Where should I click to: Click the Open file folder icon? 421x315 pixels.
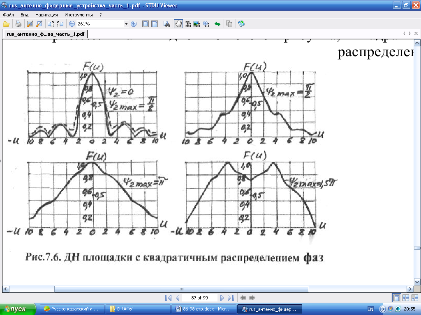tap(6, 24)
